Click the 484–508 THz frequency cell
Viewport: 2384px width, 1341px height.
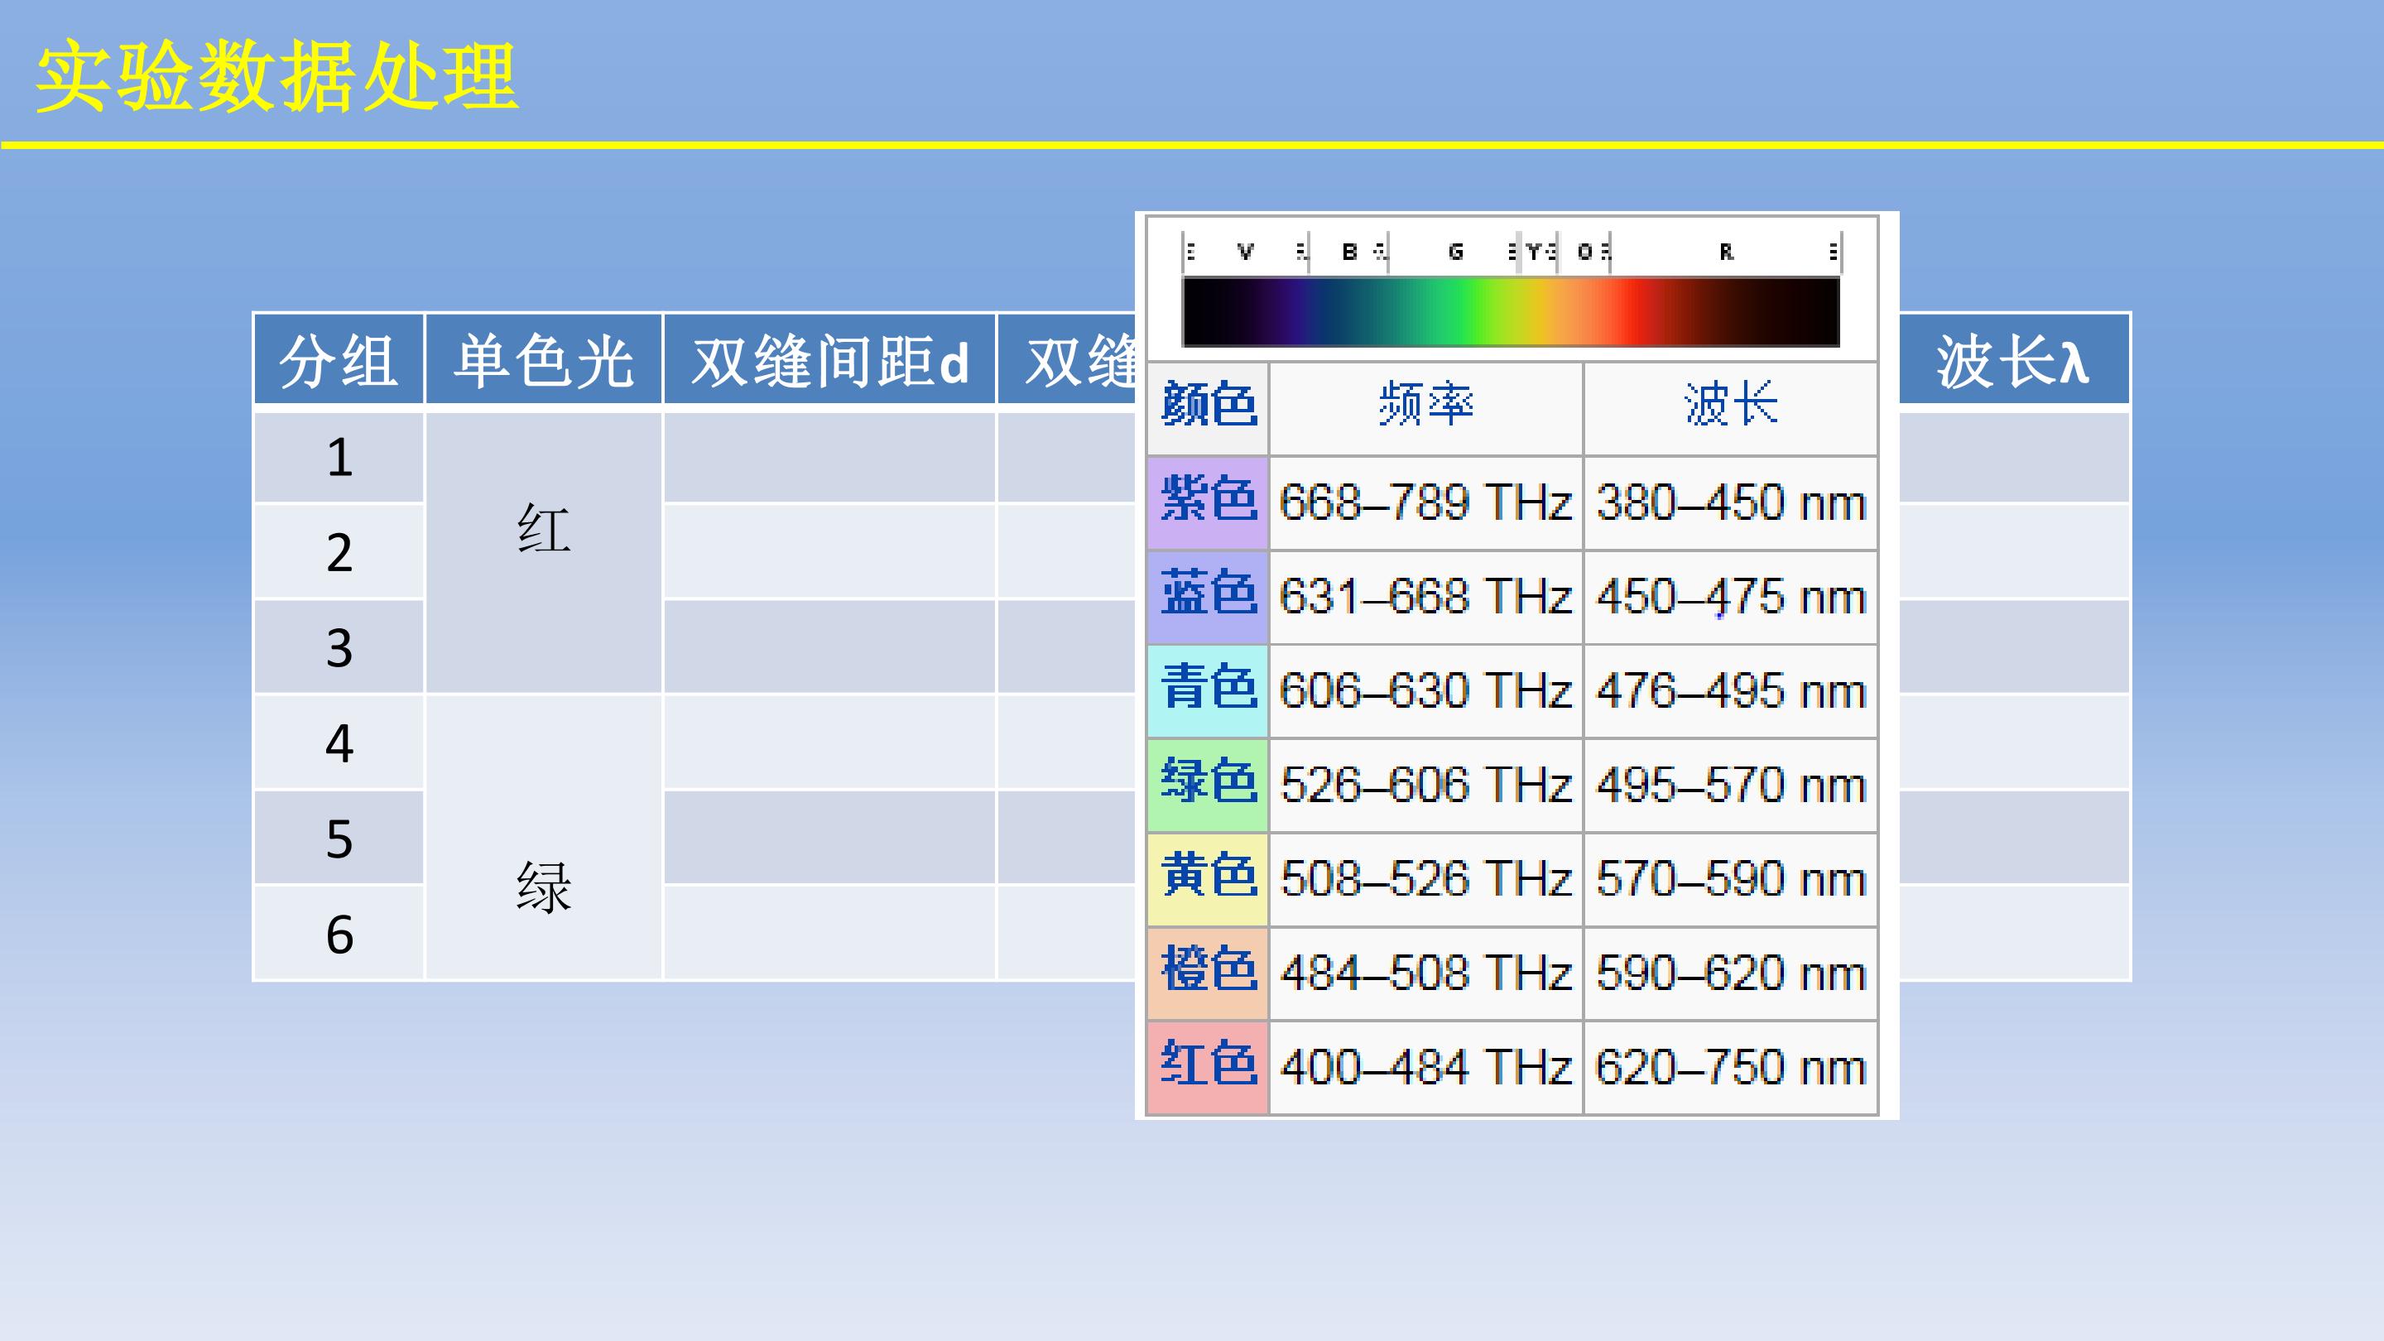[1425, 973]
